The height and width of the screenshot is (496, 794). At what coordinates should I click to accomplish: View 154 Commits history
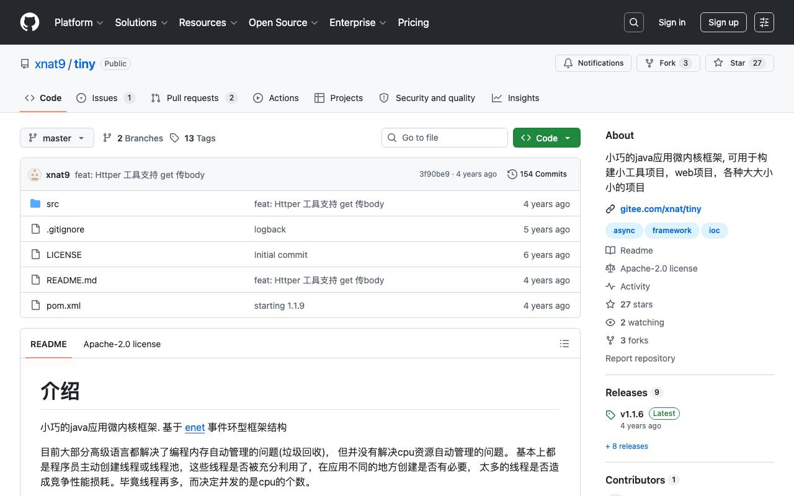537,174
